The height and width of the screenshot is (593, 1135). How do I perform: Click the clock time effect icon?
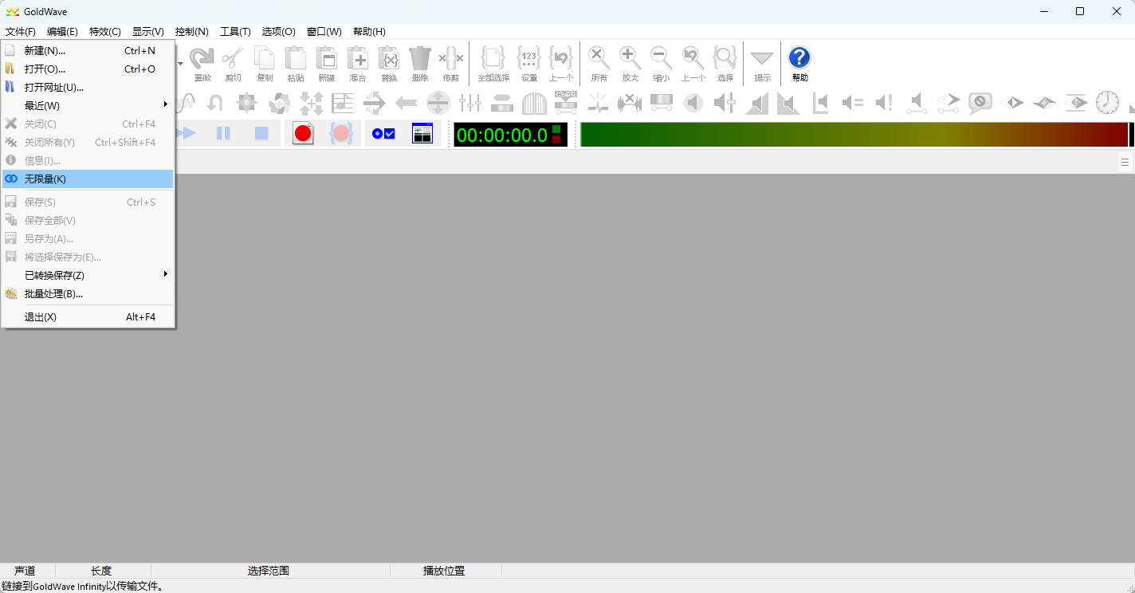pos(1107,103)
